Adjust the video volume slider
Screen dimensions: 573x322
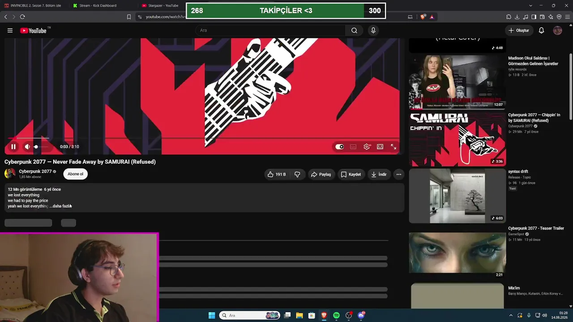click(x=42, y=147)
